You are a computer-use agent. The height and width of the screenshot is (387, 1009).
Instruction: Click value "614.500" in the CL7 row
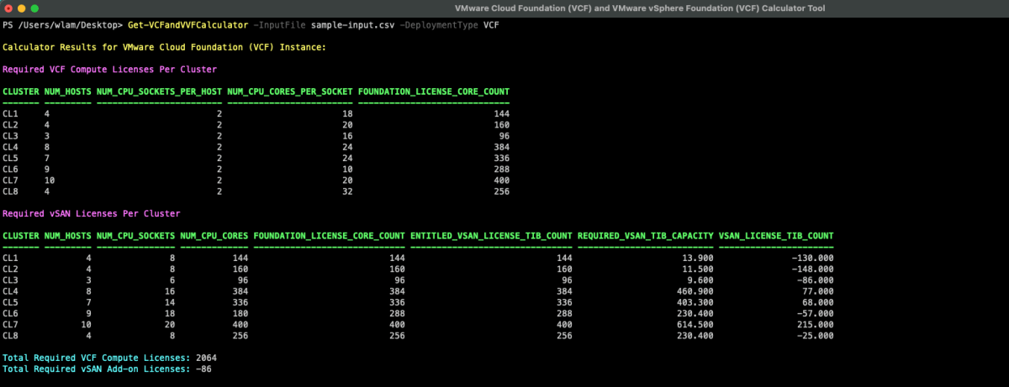click(x=695, y=325)
